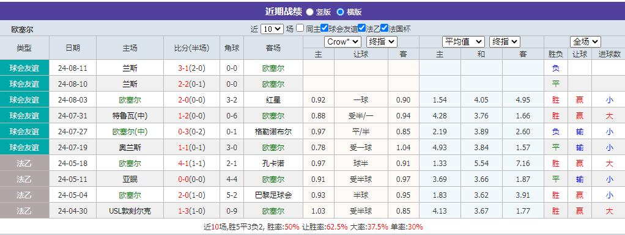Image resolution: width=625 pixels, height=235 pixels.
Task: Click the 法乙 tag on the 24-05-18 row
Action: pyautogui.click(x=24, y=164)
